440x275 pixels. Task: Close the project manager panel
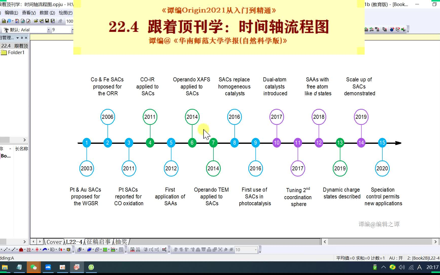[26, 38]
